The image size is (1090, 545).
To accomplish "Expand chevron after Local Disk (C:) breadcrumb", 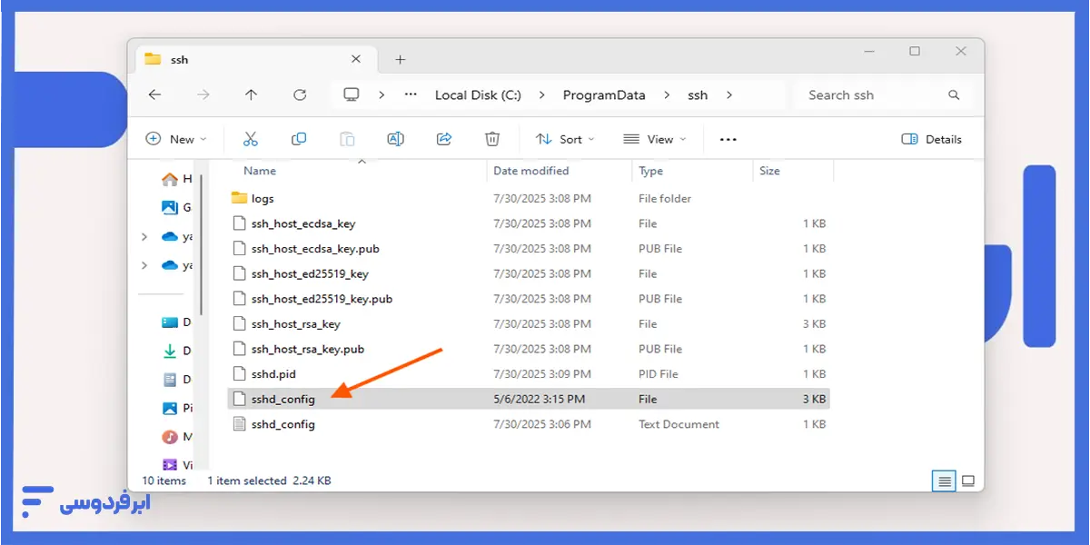I will point(541,94).
